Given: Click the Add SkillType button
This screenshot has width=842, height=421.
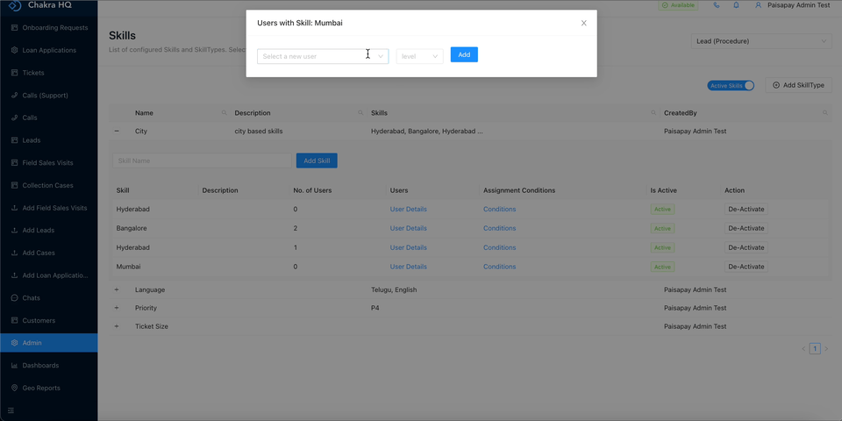Looking at the screenshot, I should 798,85.
